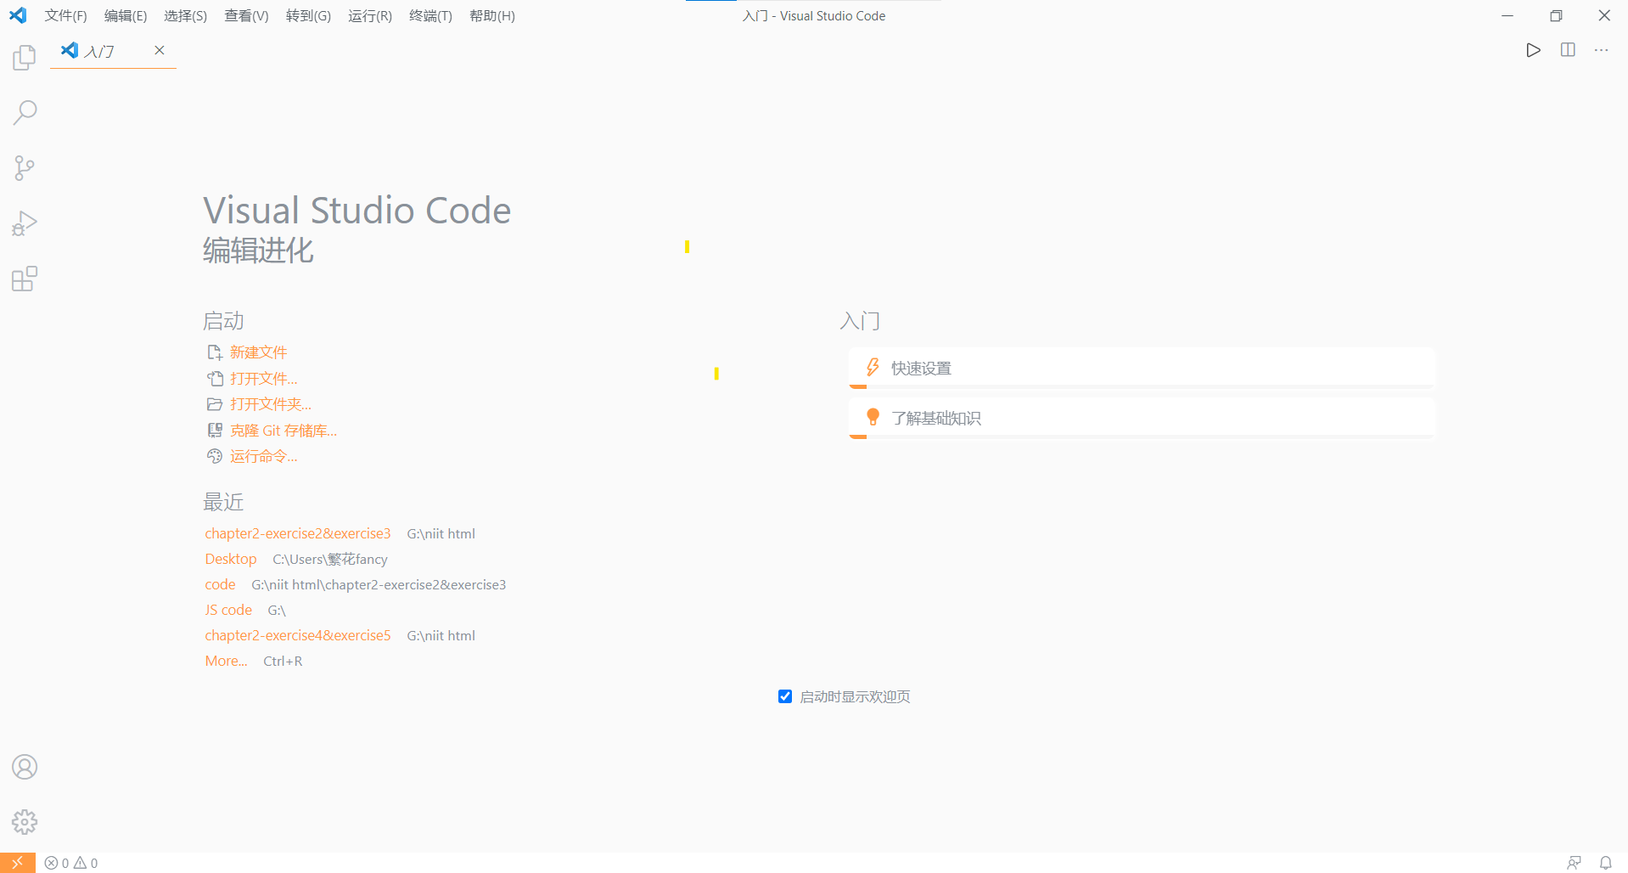Click the 克隆 Git 存储库... link

click(283, 431)
